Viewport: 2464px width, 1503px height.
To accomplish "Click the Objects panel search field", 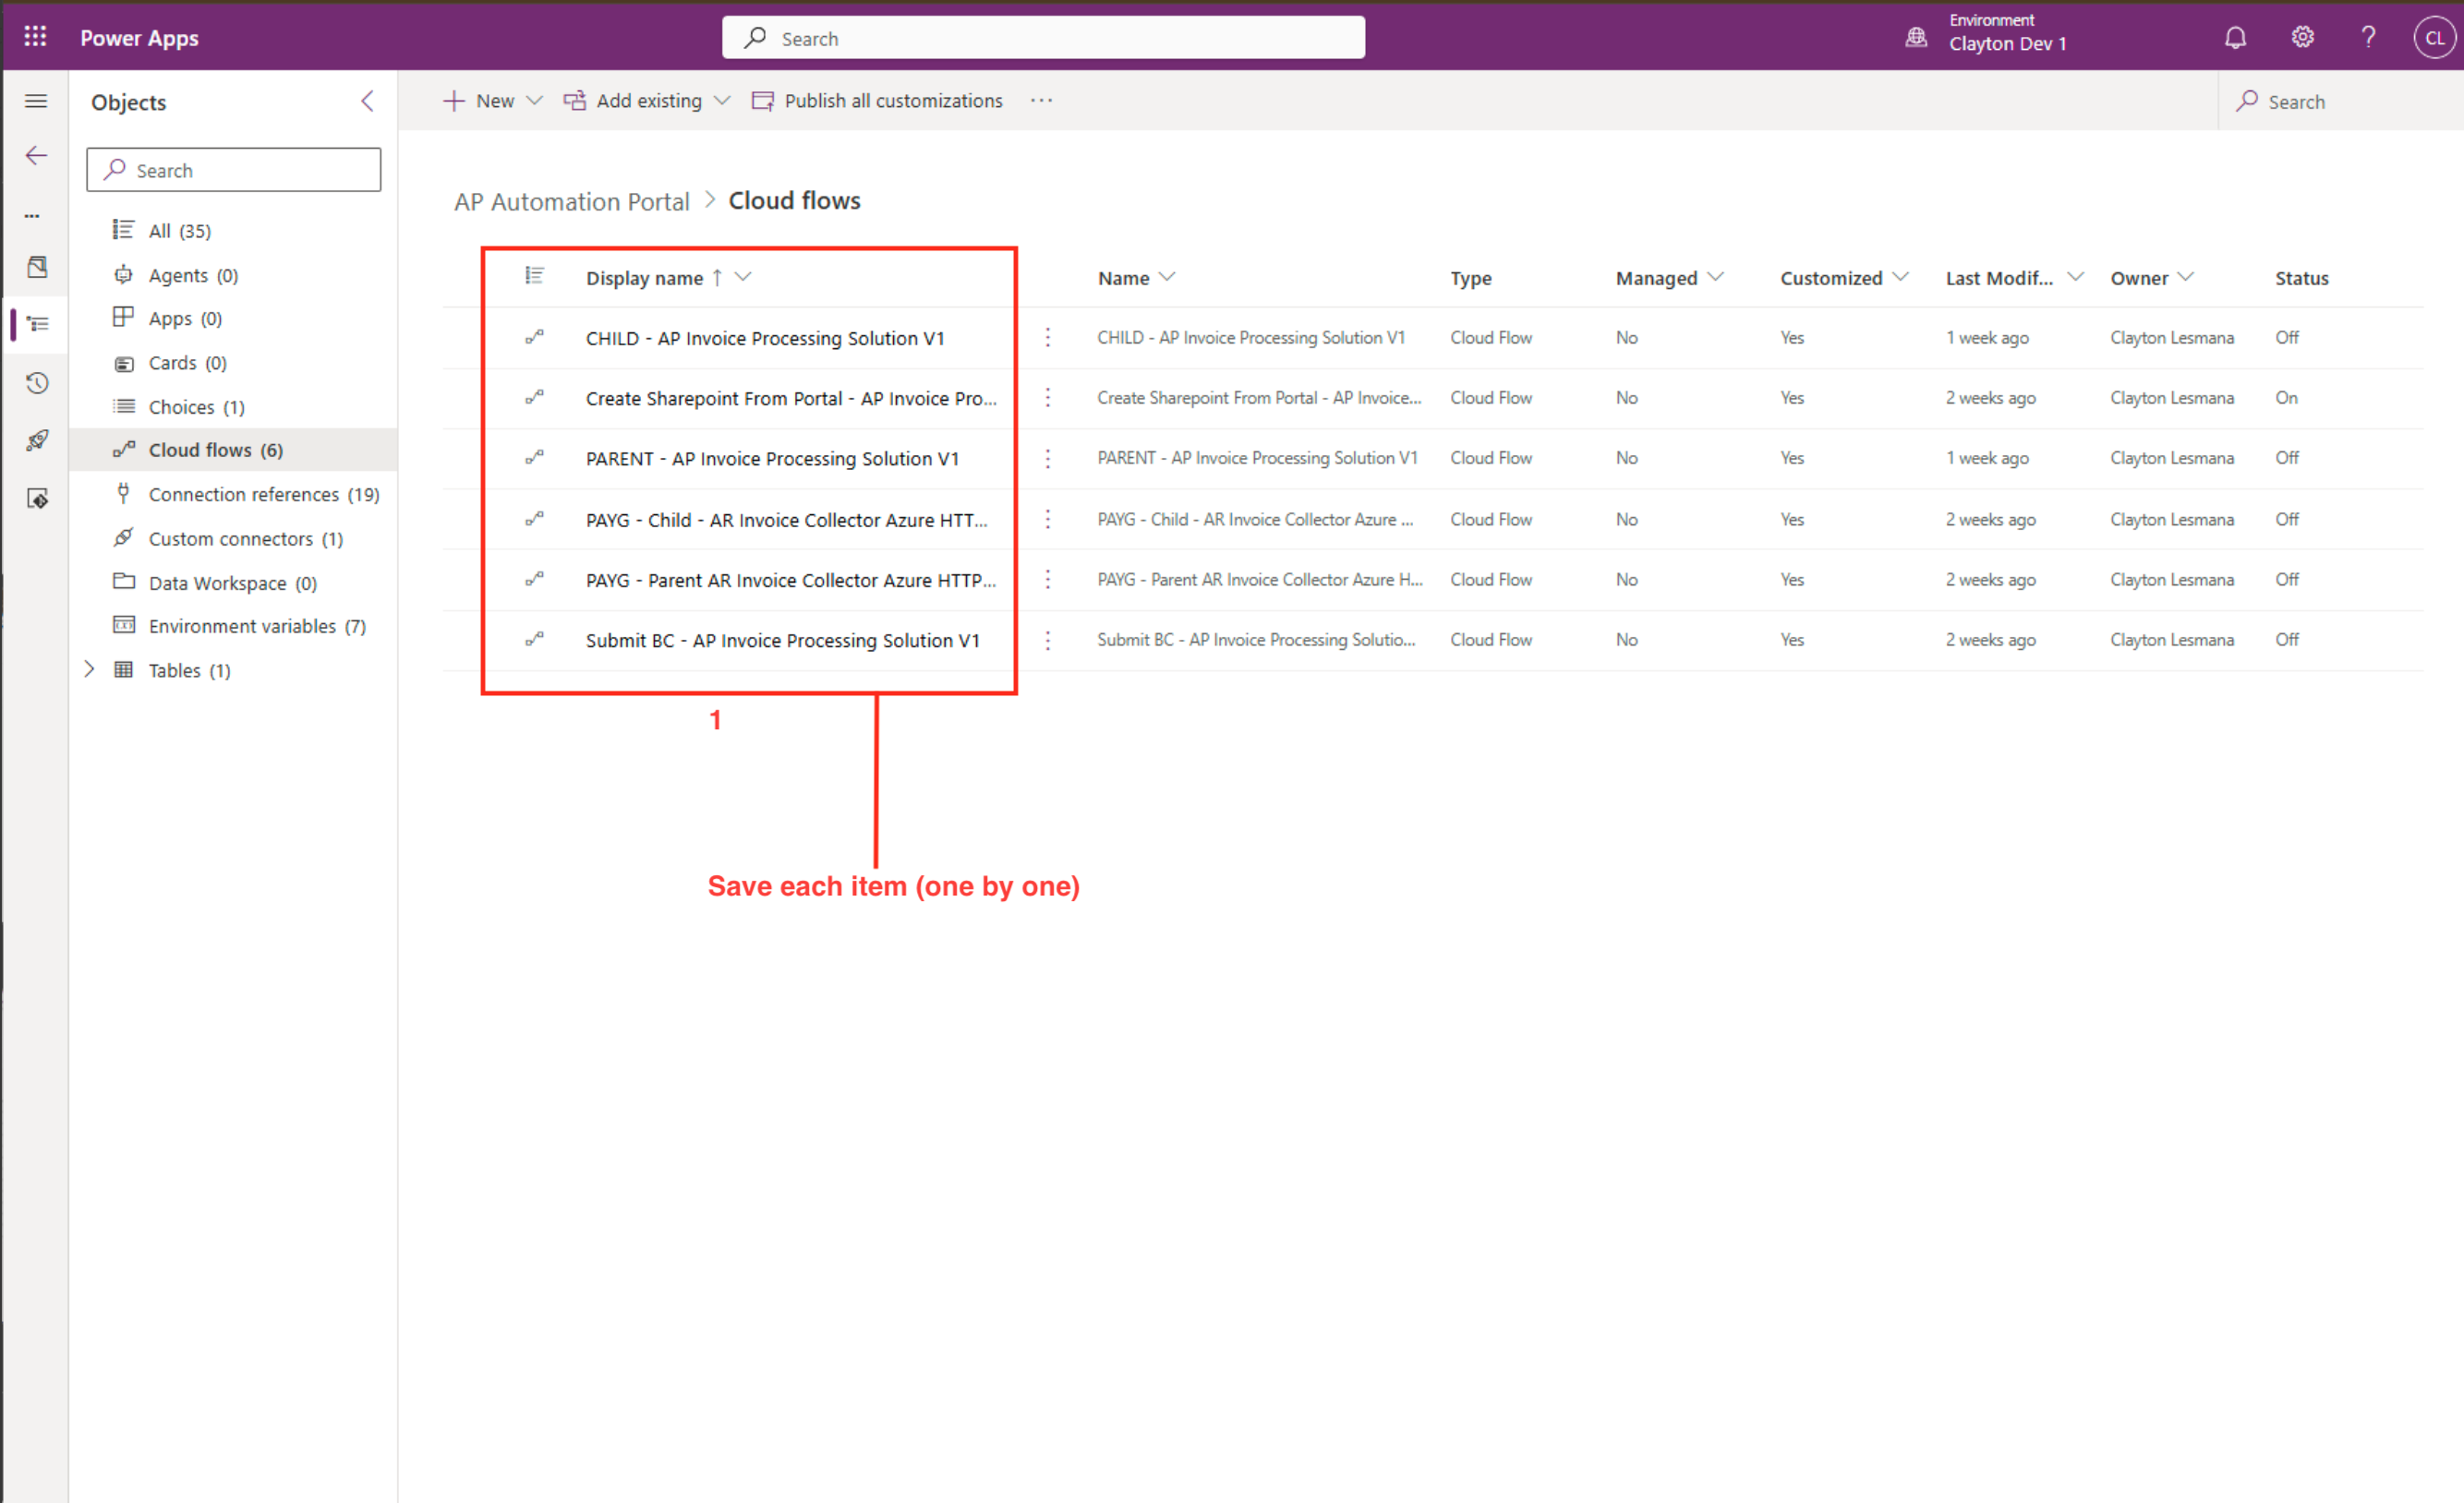I will tap(233, 170).
